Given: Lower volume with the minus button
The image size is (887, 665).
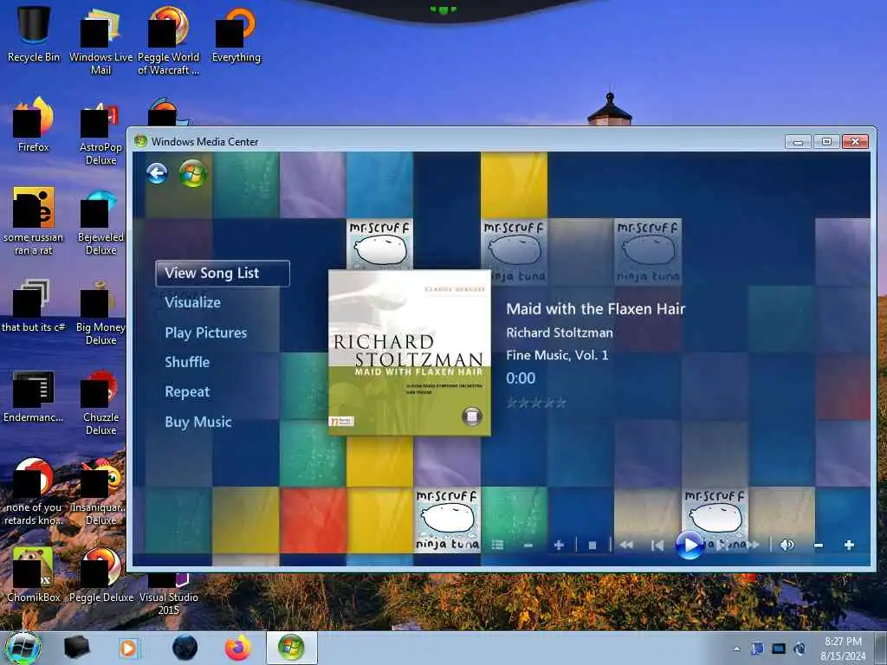Looking at the screenshot, I should [818, 546].
